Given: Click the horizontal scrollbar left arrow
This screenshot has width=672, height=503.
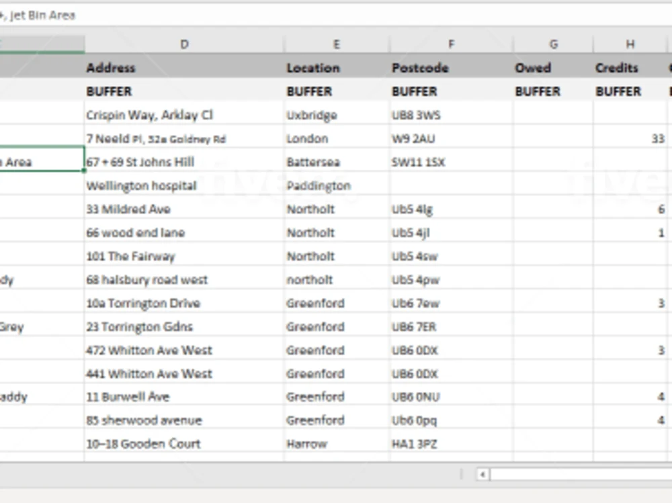Looking at the screenshot, I should tap(483, 474).
